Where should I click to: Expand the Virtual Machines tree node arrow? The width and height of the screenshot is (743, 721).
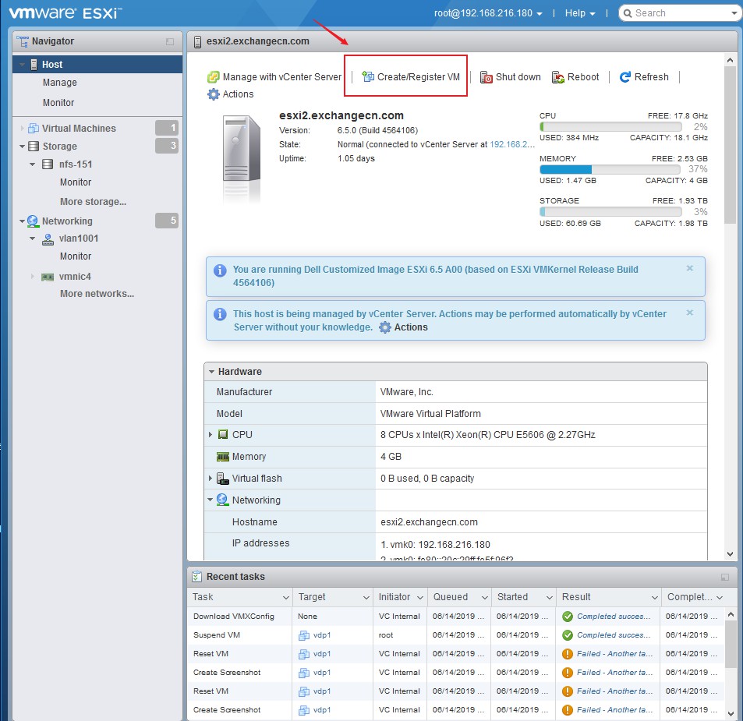click(x=22, y=129)
